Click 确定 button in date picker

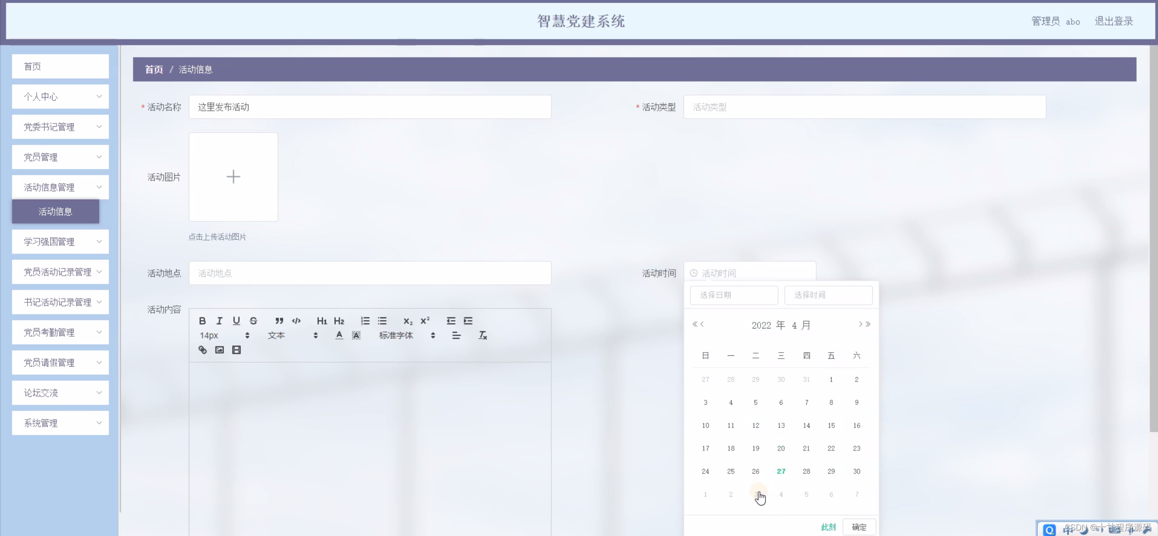859,527
